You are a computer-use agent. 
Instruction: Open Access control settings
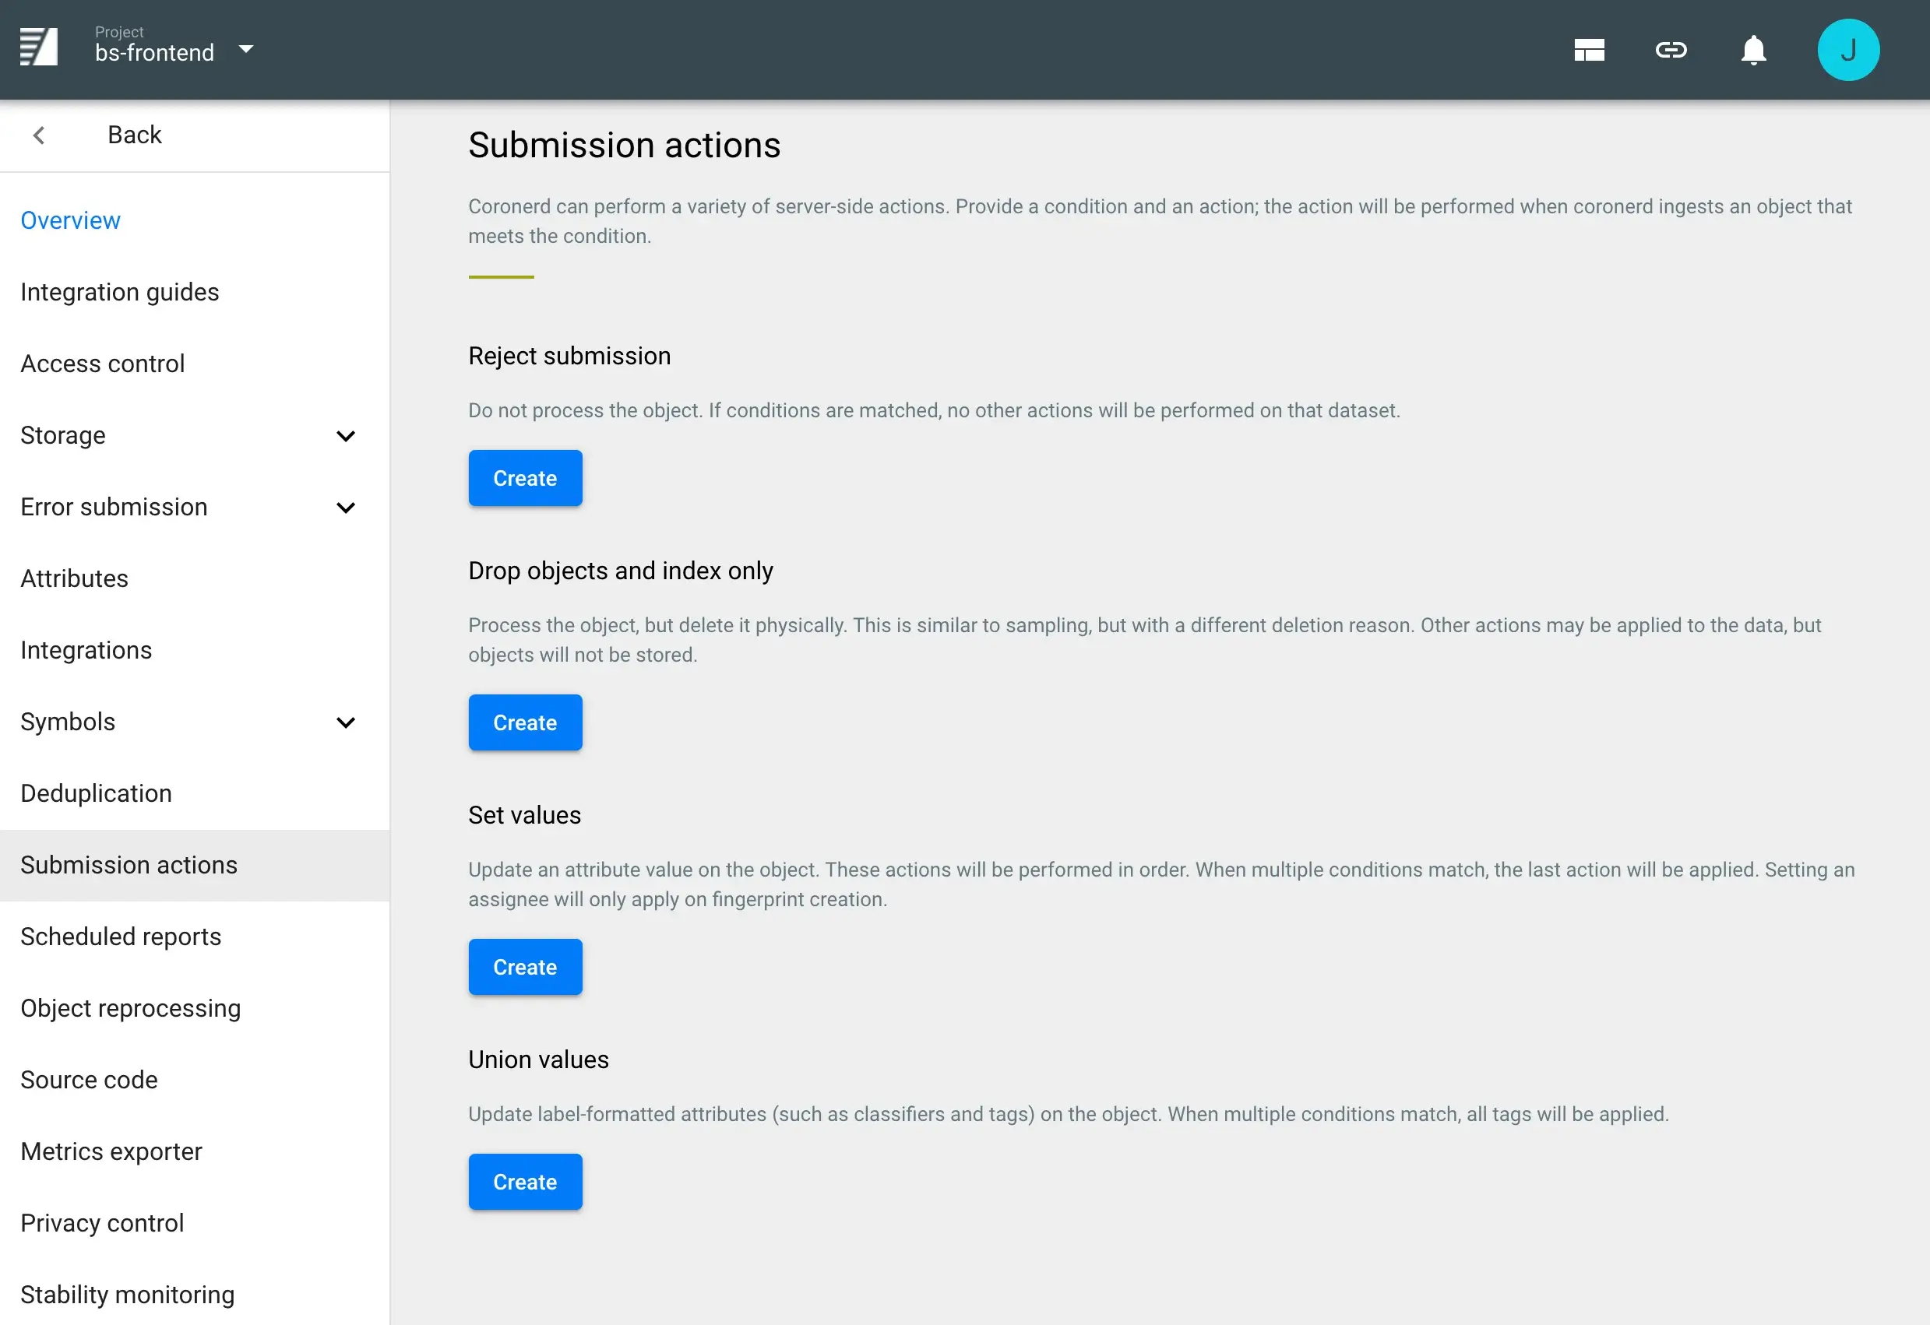[x=101, y=363]
